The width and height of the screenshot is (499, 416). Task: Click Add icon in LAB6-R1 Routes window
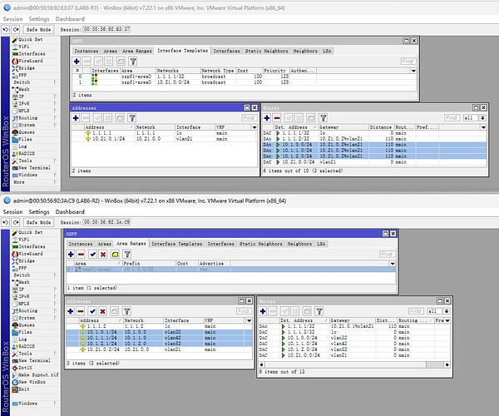click(267, 118)
